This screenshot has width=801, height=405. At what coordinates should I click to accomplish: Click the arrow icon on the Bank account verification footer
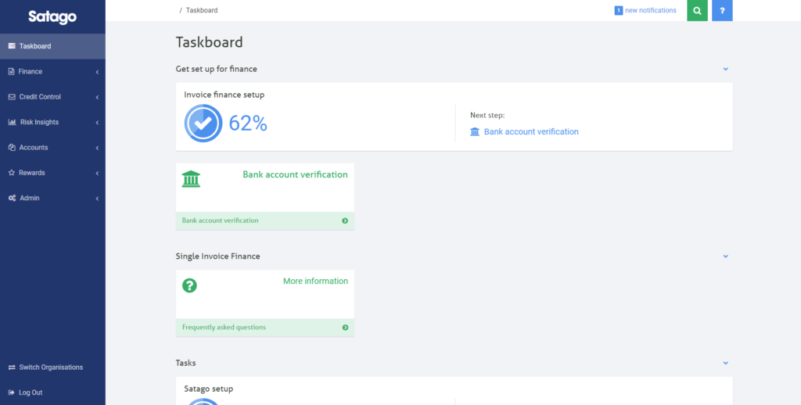coord(345,220)
